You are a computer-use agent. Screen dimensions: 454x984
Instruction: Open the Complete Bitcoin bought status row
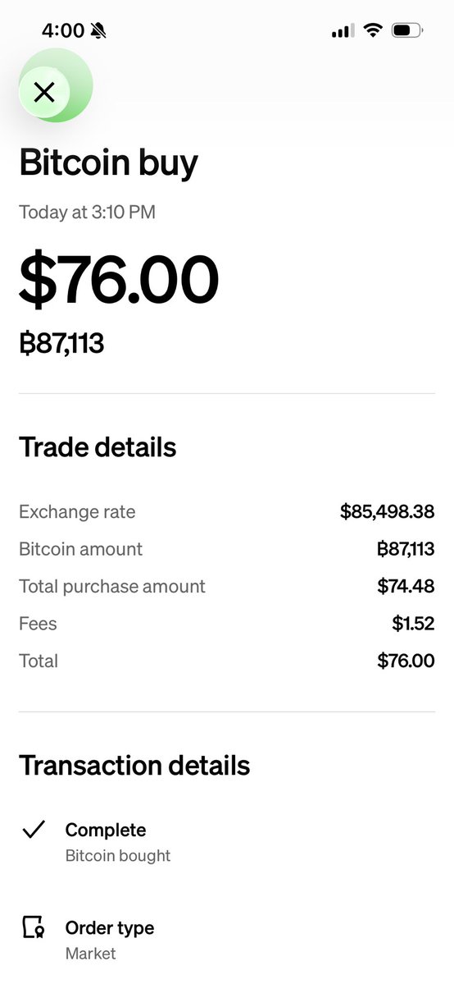click(226, 841)
